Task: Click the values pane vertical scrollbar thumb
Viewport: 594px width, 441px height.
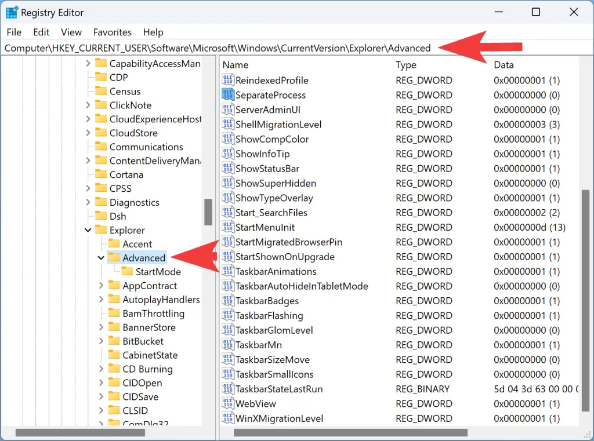Action: point(586,301)
